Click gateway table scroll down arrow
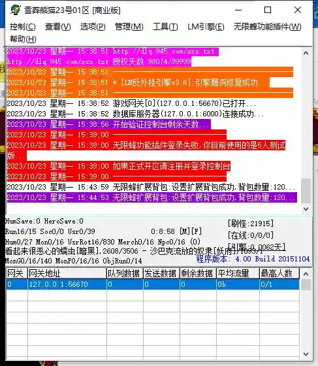The width and height of the screenshot is (318, 366). (x=306, y=354)
